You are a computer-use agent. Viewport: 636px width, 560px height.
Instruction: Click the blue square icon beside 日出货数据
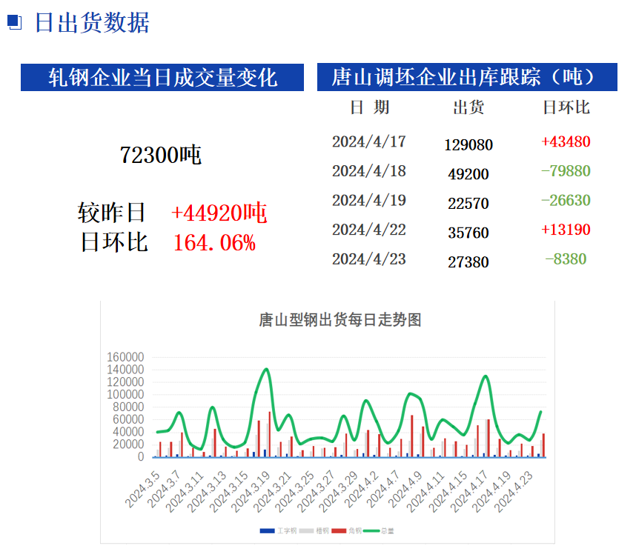click(14, 23)
